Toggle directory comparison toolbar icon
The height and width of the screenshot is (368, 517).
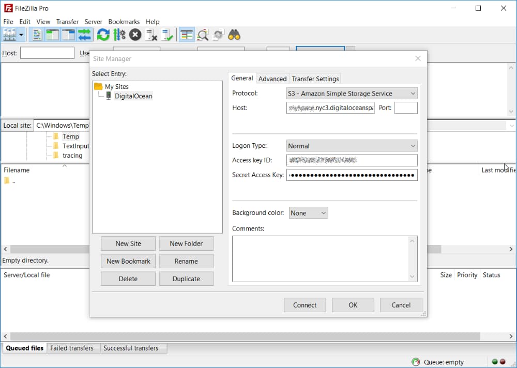pyautogui.click(x=187, y=35)
